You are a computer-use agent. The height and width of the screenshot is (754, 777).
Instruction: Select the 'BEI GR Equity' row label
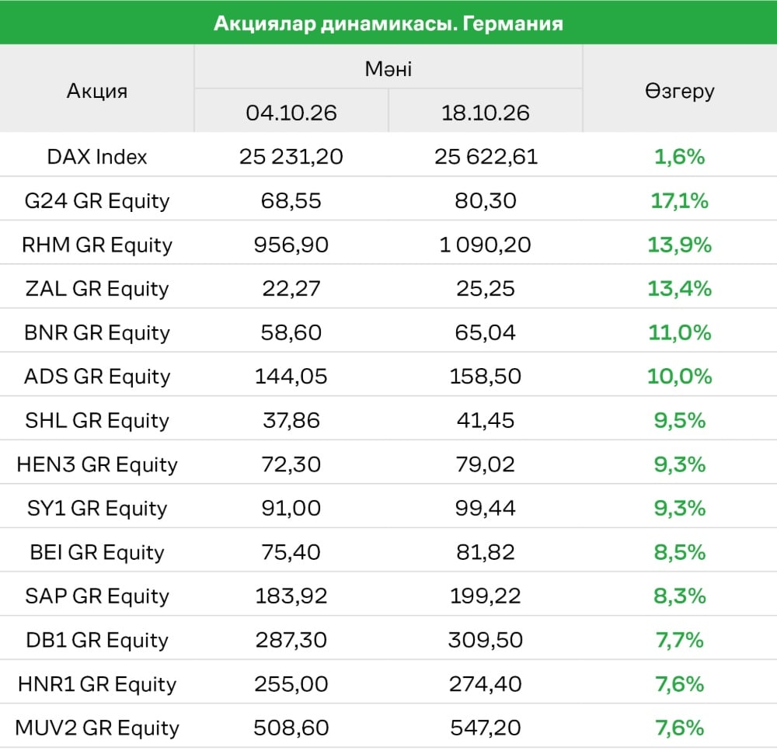coord(97,553)
